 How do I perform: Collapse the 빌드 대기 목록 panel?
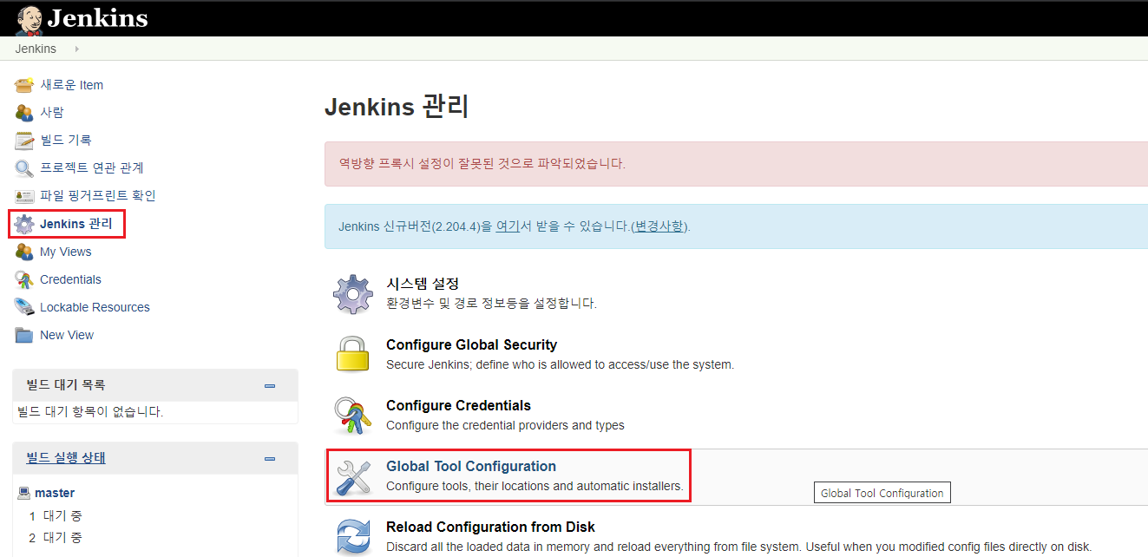tap(270, 385)
